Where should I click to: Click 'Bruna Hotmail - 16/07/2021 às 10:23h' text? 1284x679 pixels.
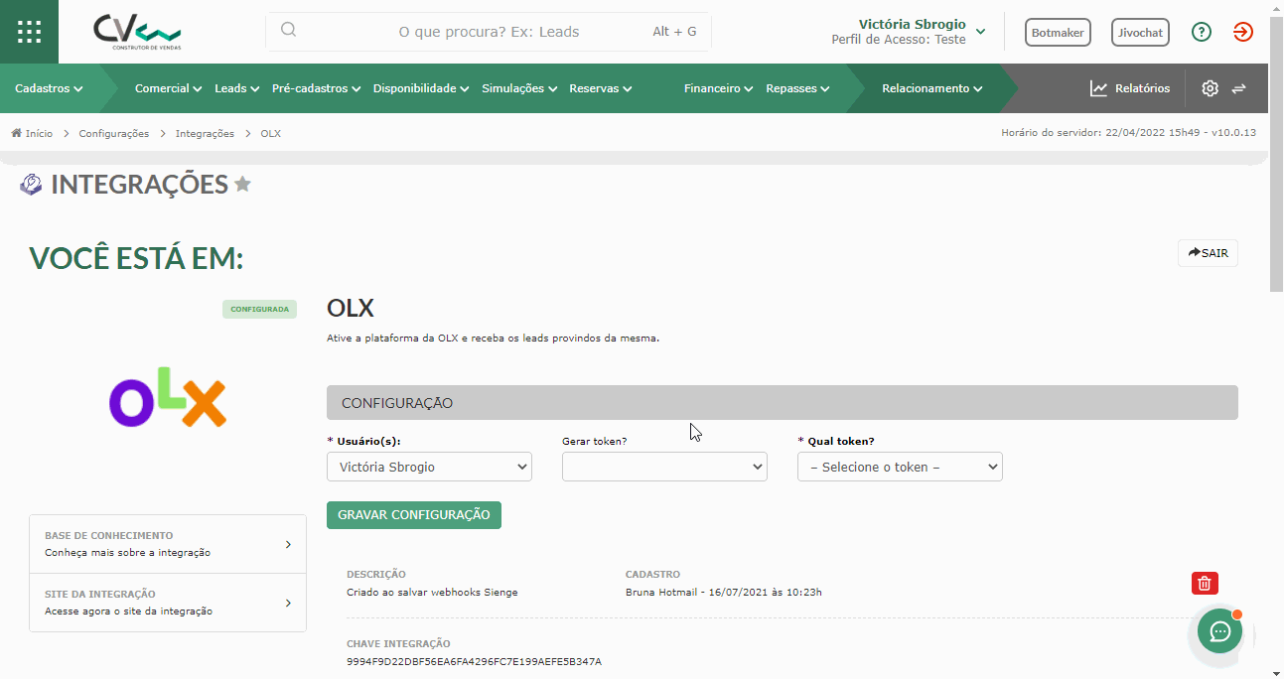[x=724, y=593]
